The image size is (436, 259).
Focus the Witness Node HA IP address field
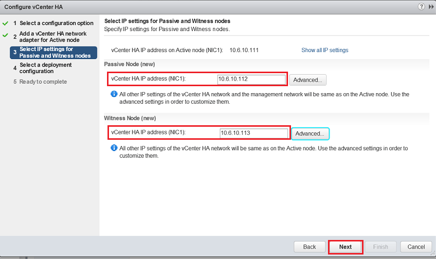click(253, 133)
